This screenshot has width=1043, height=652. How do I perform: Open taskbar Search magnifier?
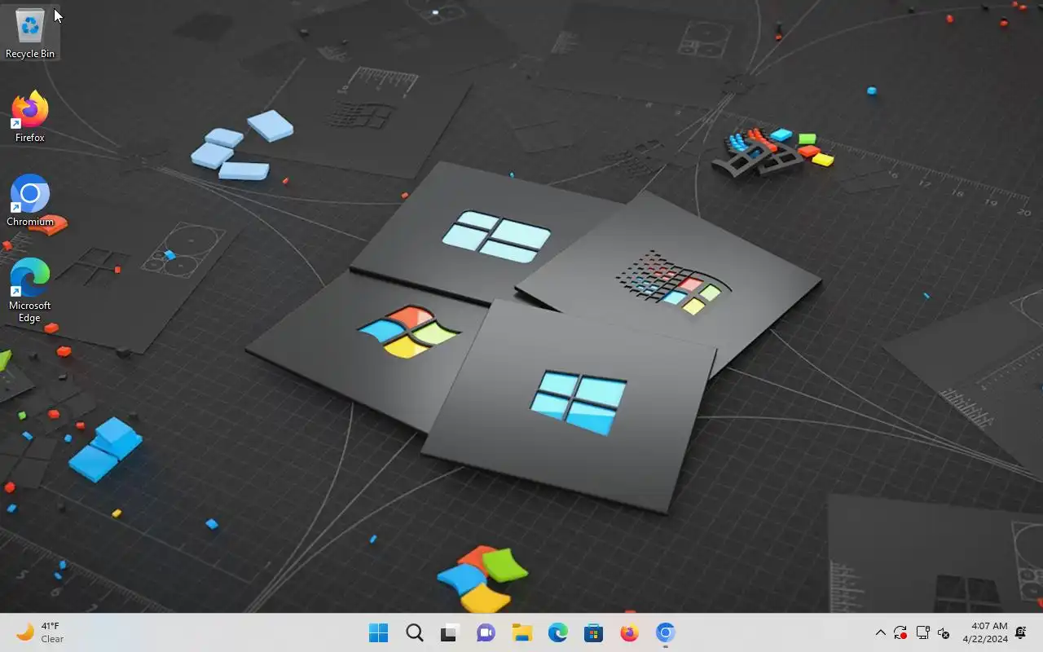[x=415, y=632]
